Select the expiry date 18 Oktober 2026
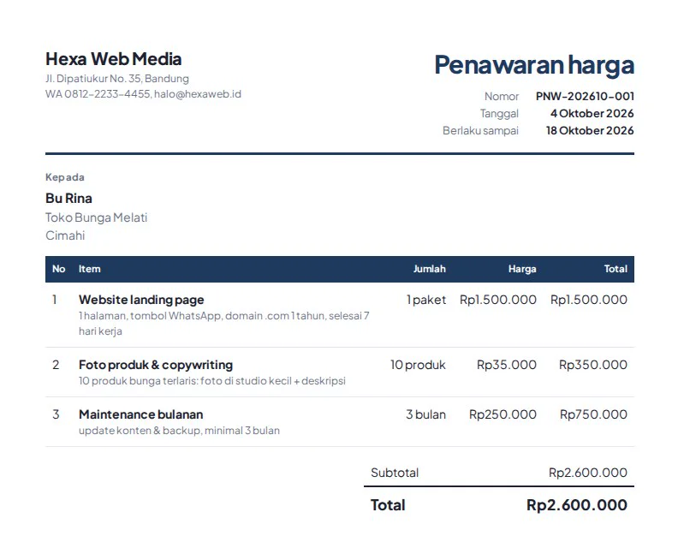 [590, 131]
